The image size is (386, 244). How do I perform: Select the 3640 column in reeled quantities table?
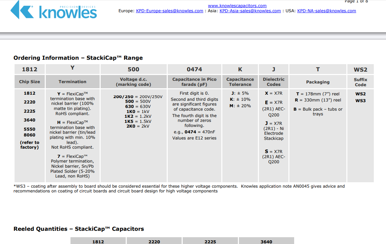tap(266, 242)
